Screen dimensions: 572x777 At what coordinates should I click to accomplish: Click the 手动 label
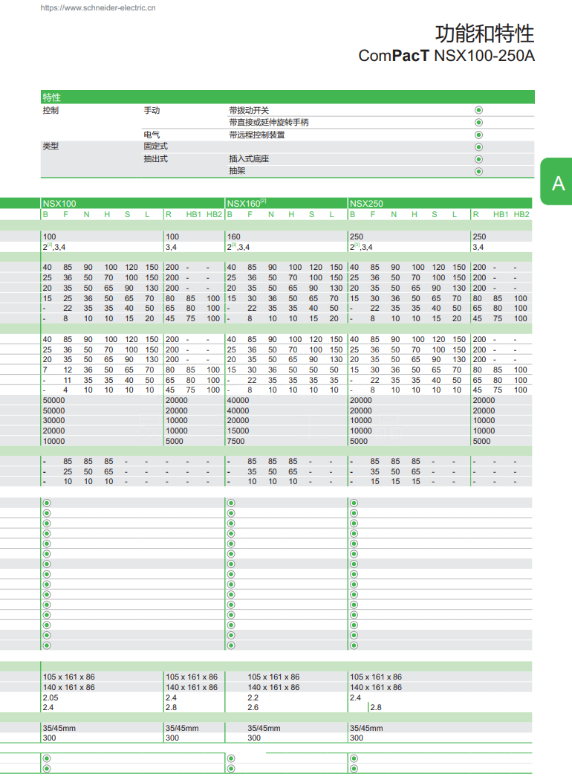[x=152, y=110]
